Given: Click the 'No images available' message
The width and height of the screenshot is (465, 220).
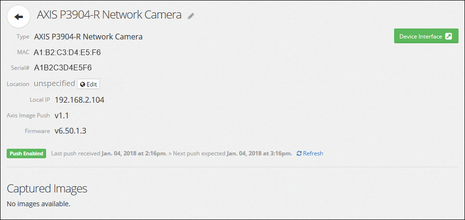Looking at the screenshot, I should tap(39, 204).
